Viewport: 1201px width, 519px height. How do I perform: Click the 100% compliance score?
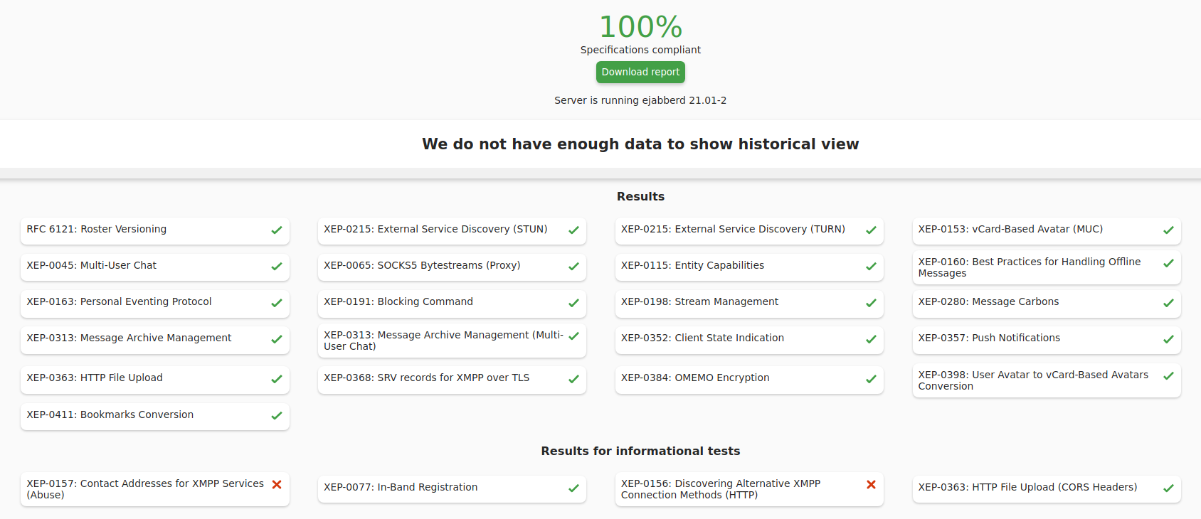pos(640,27)
